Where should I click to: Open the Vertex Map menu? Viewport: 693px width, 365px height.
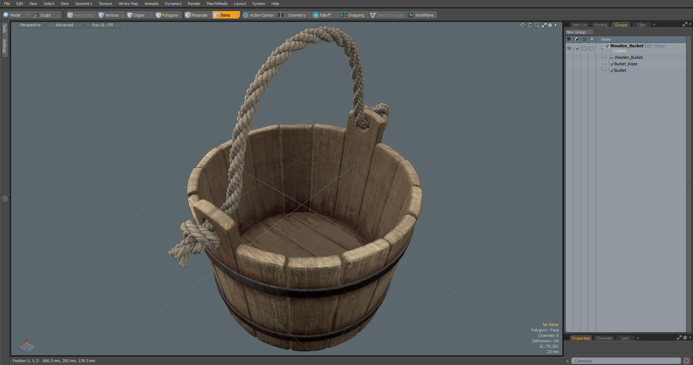coord(128,4)
